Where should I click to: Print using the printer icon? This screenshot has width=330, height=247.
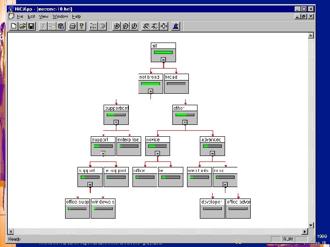coord(72,26)
